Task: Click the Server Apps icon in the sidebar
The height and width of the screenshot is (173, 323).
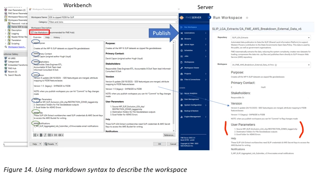Action: [181, 45]
